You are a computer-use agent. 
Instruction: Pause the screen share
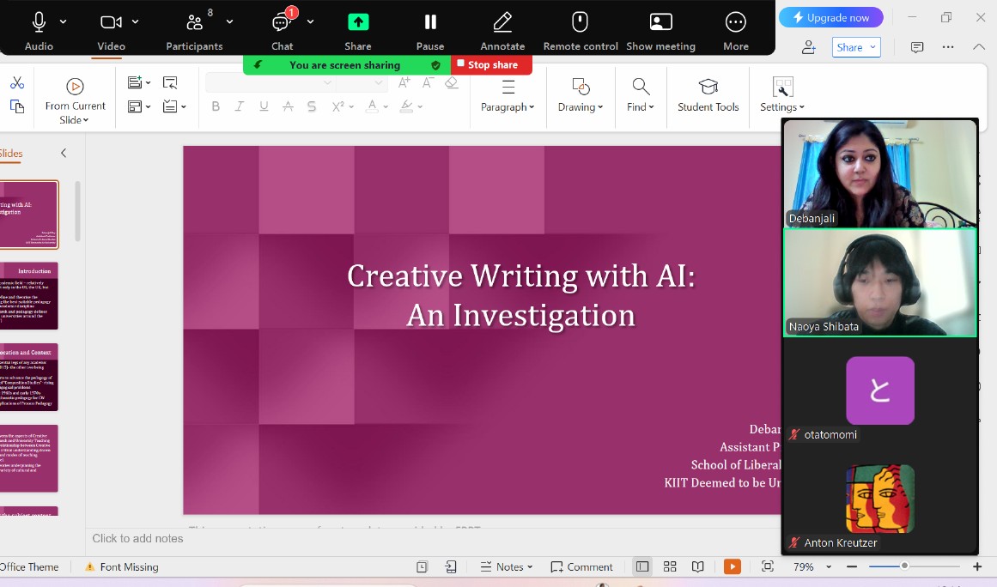(430, 22)
